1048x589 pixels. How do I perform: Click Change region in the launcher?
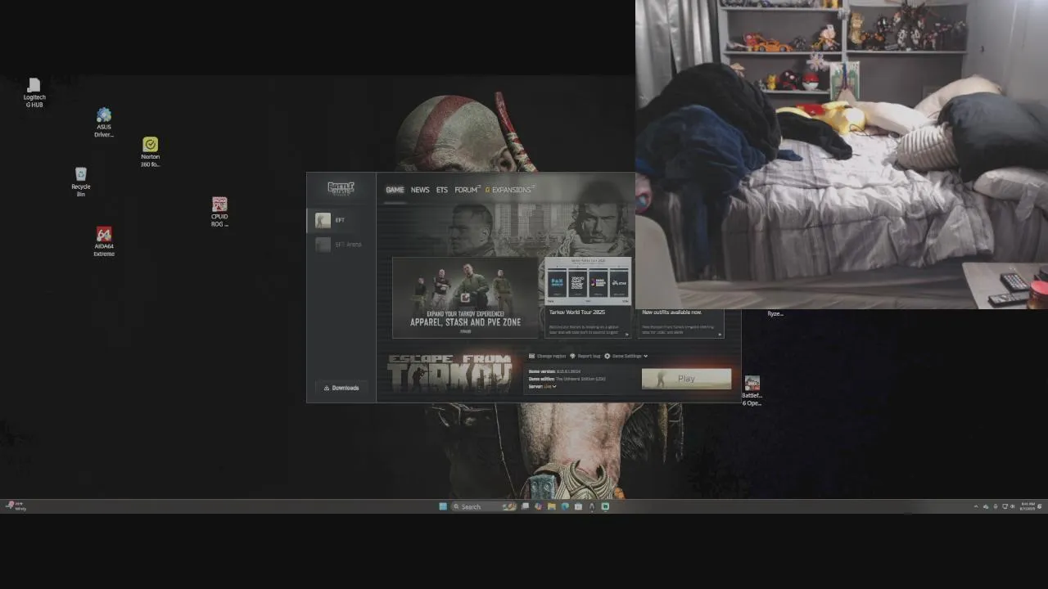(x=548, y=356)
